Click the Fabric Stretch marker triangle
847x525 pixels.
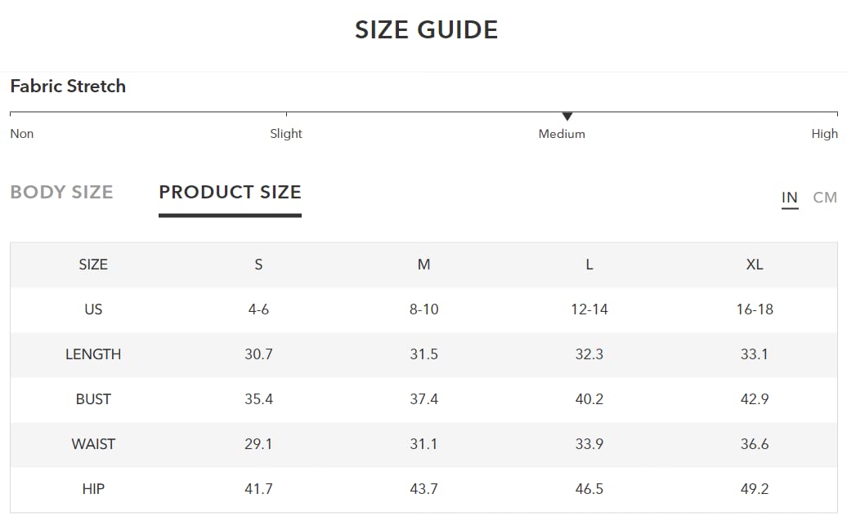pyautogui.click(x=567, y=117)
